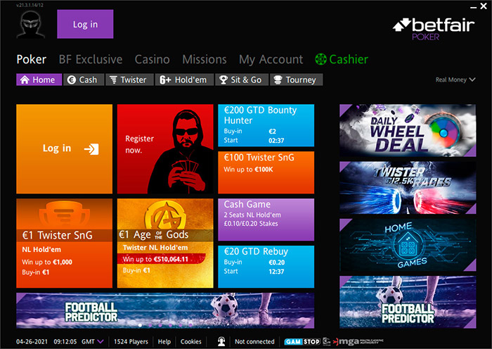Switch to the Casino tab
The width and height of the screenshot is (492, 349).
(152, 60)
